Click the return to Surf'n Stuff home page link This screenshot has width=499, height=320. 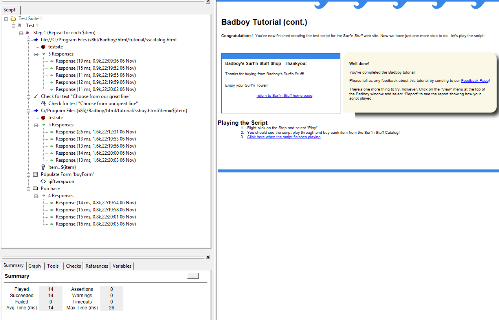(284, 96)
